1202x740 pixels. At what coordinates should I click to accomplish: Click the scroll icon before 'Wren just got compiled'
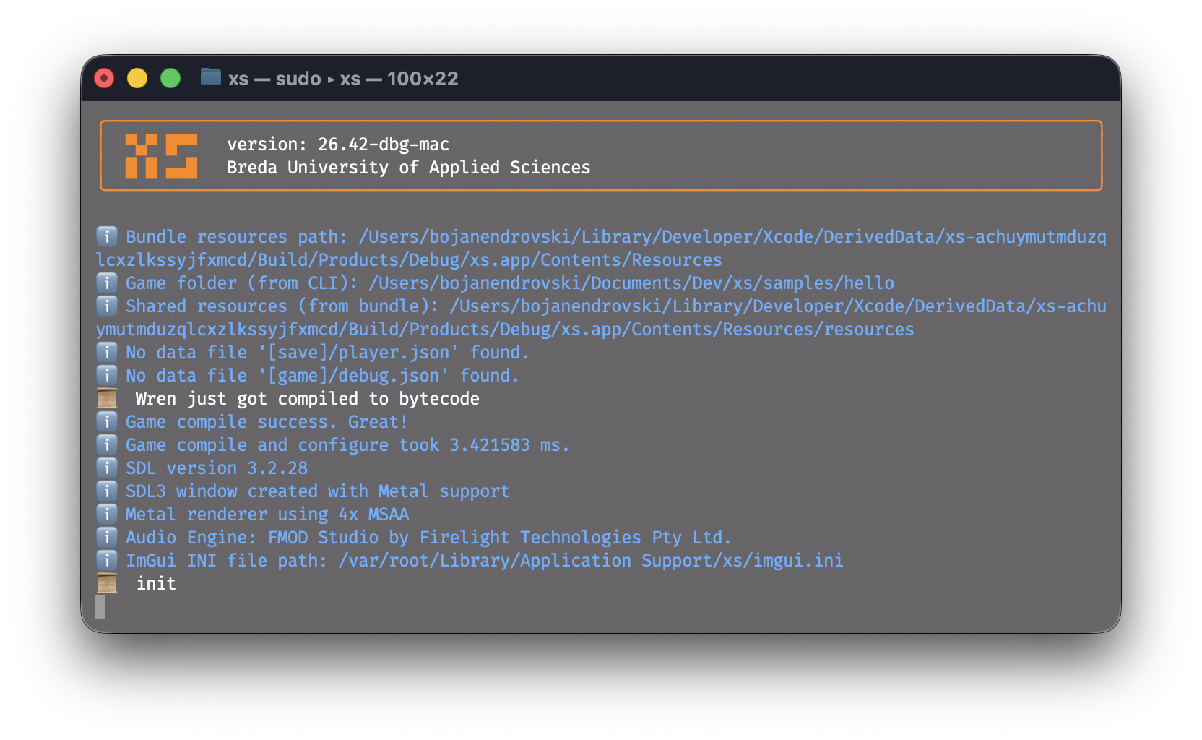click(108, 398)
